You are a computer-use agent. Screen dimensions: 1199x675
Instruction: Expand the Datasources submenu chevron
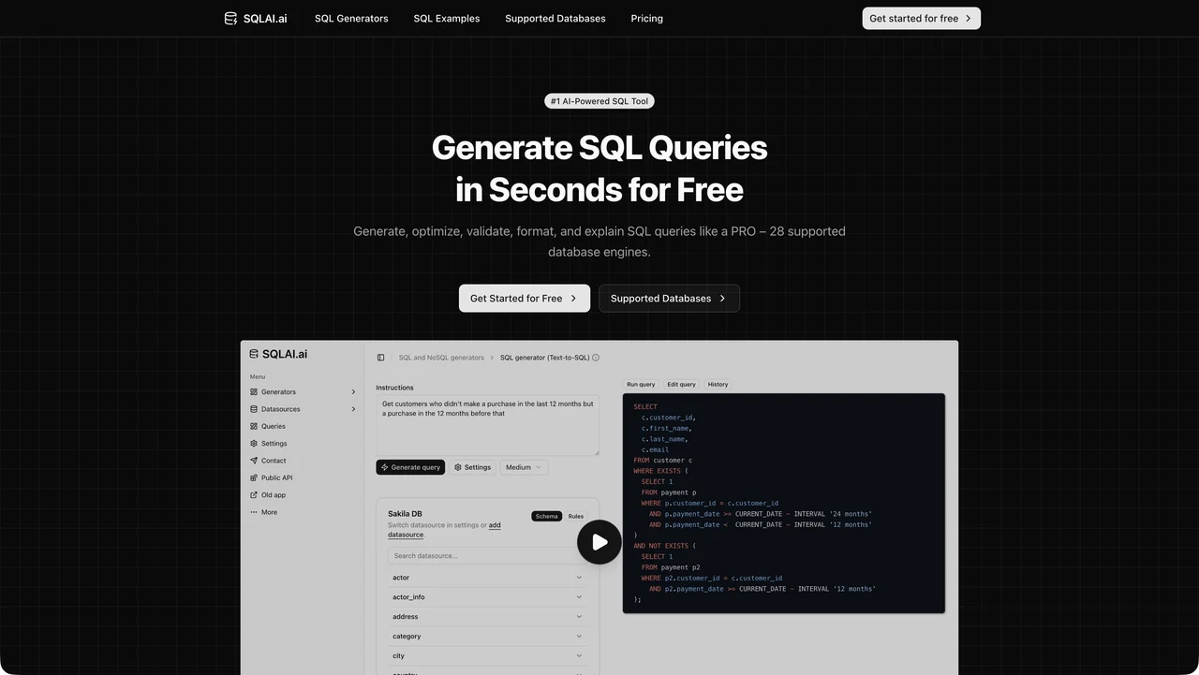(x=353, y=409)
